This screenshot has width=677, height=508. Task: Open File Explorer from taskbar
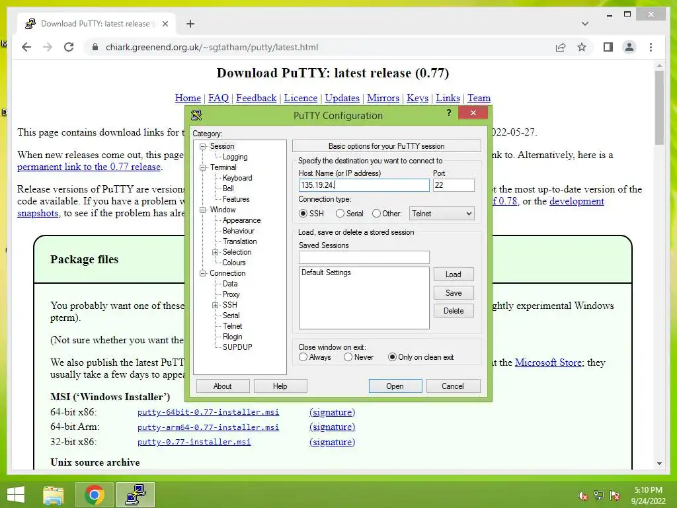[54, 495]
